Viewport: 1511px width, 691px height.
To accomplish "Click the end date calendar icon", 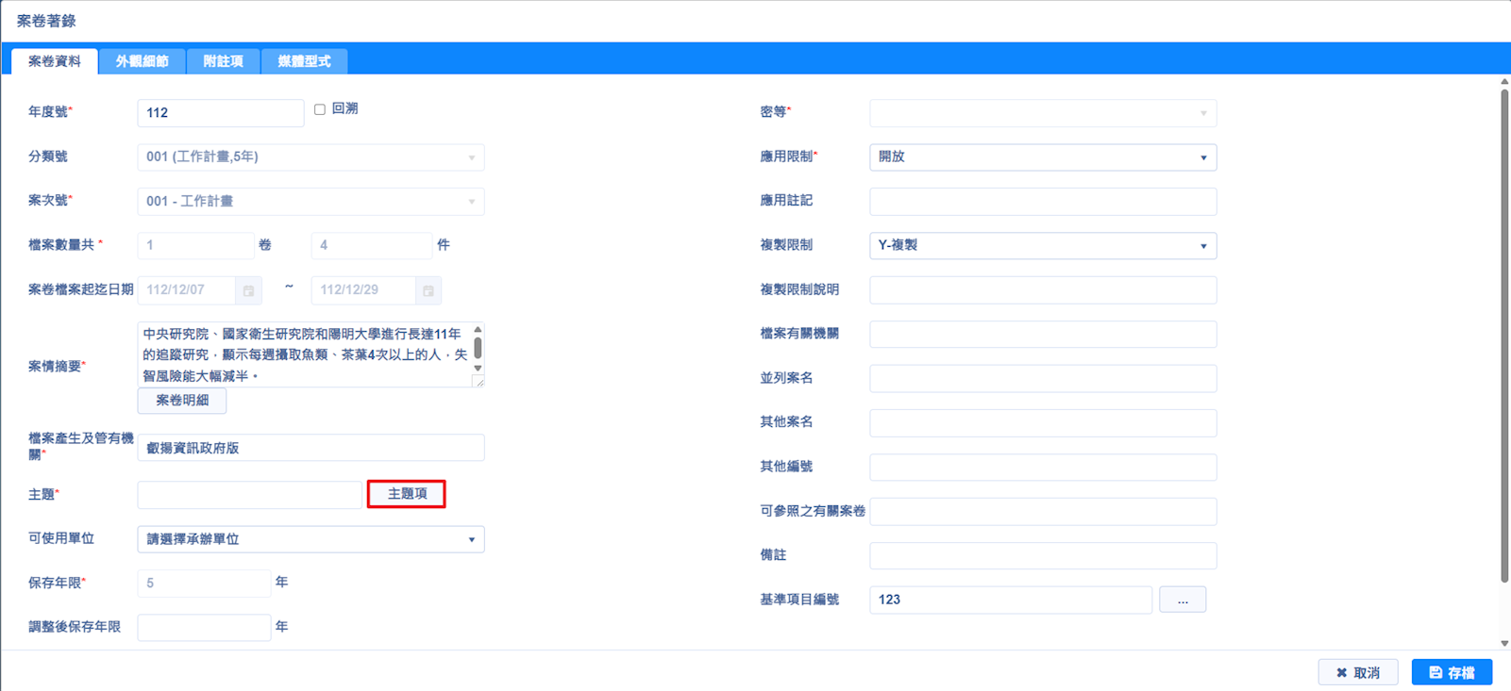I will pyautogui.click(x=428, y=290).
